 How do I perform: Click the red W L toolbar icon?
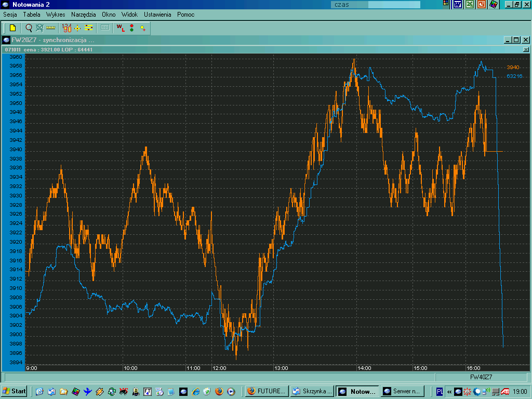121,28
